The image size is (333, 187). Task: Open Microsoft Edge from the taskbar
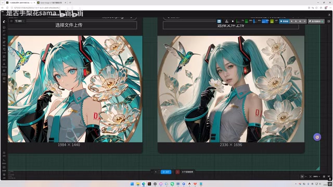click(x=144, y=184)
